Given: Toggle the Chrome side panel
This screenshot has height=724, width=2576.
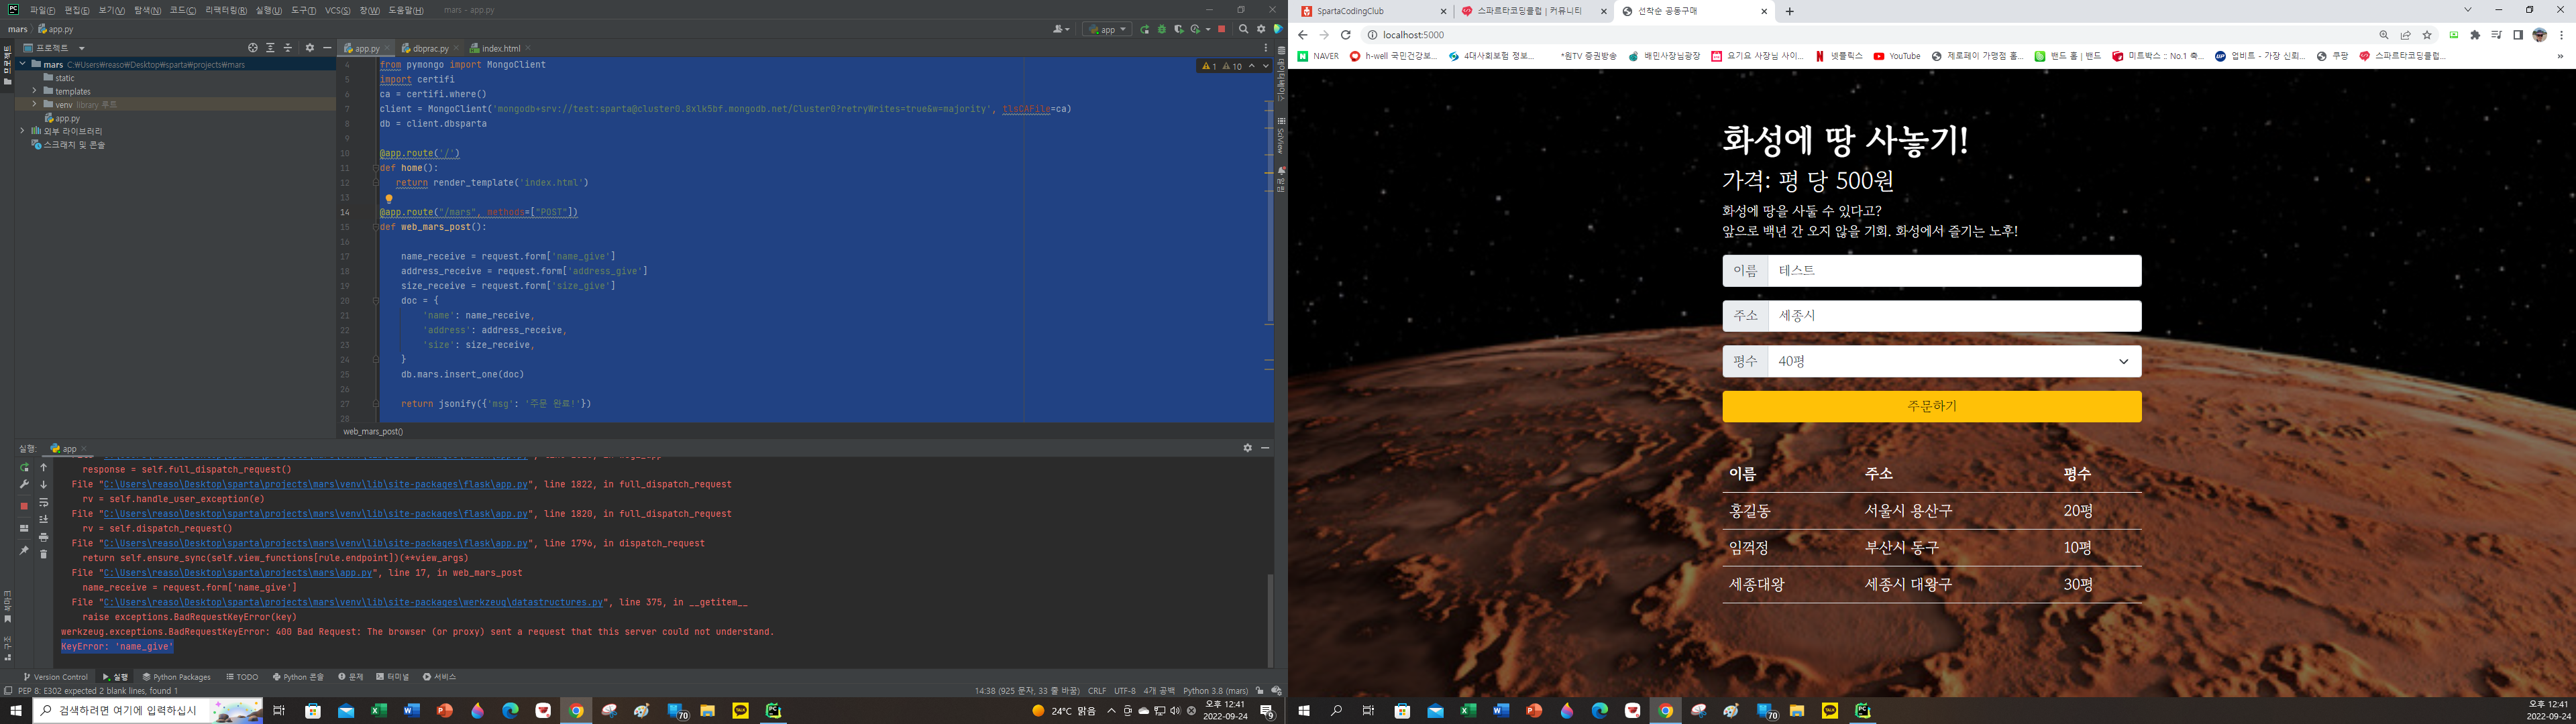Looking at the screenshot, I should click(x=2518, y=35).
